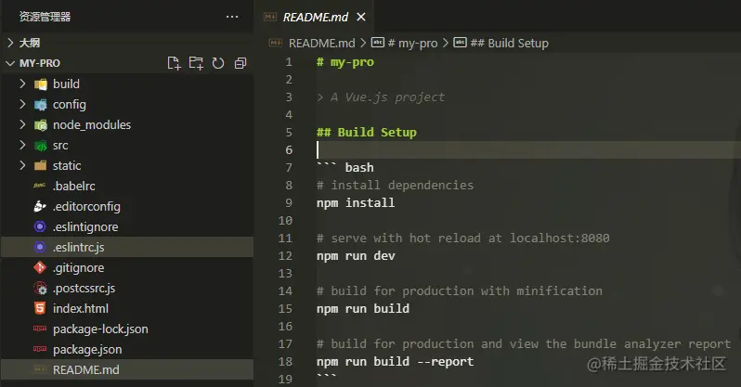
Task: Click the New File icon in MY-PRO header
Action: (174, 63)
